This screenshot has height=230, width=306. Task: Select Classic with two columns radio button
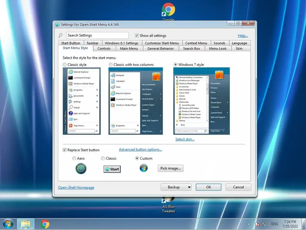[x=111, y=65]
